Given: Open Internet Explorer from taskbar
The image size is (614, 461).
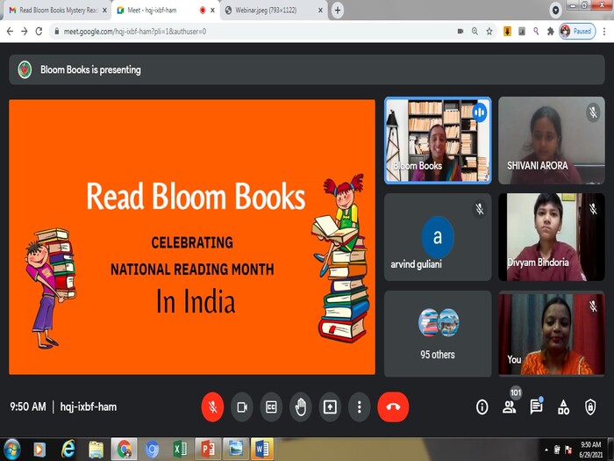Looking at the screenshot, I should click(68, 450).
